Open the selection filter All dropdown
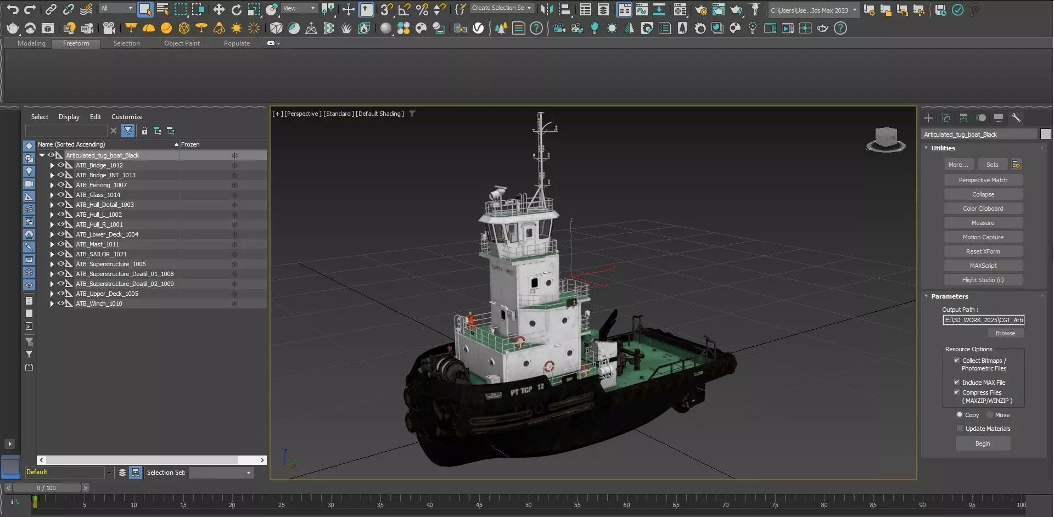Viewport: 1054px width, 517px height. click(116, 8)
